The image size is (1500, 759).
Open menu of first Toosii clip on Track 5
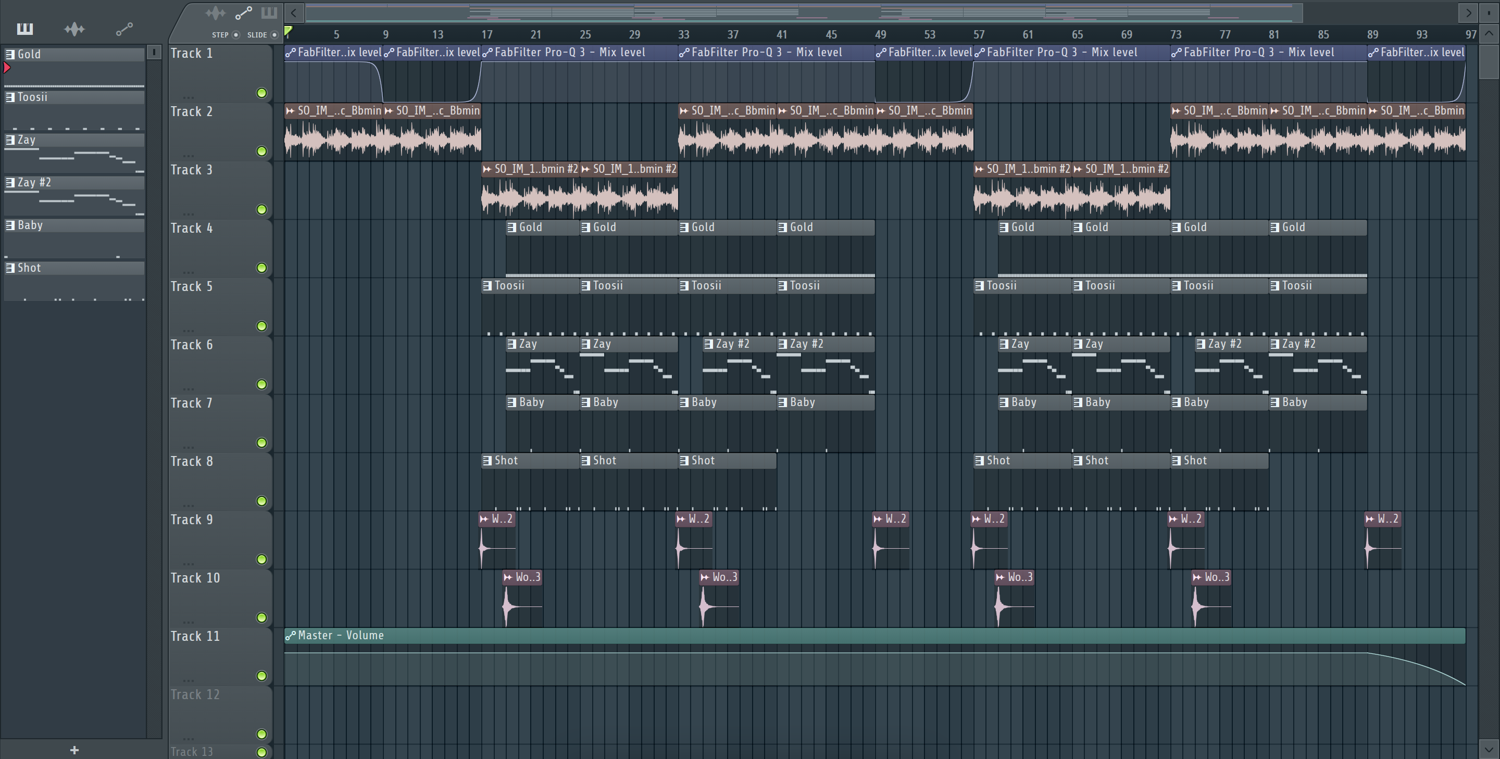(488, 286)
